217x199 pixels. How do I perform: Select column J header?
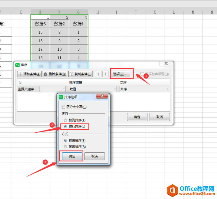[135, 12]
